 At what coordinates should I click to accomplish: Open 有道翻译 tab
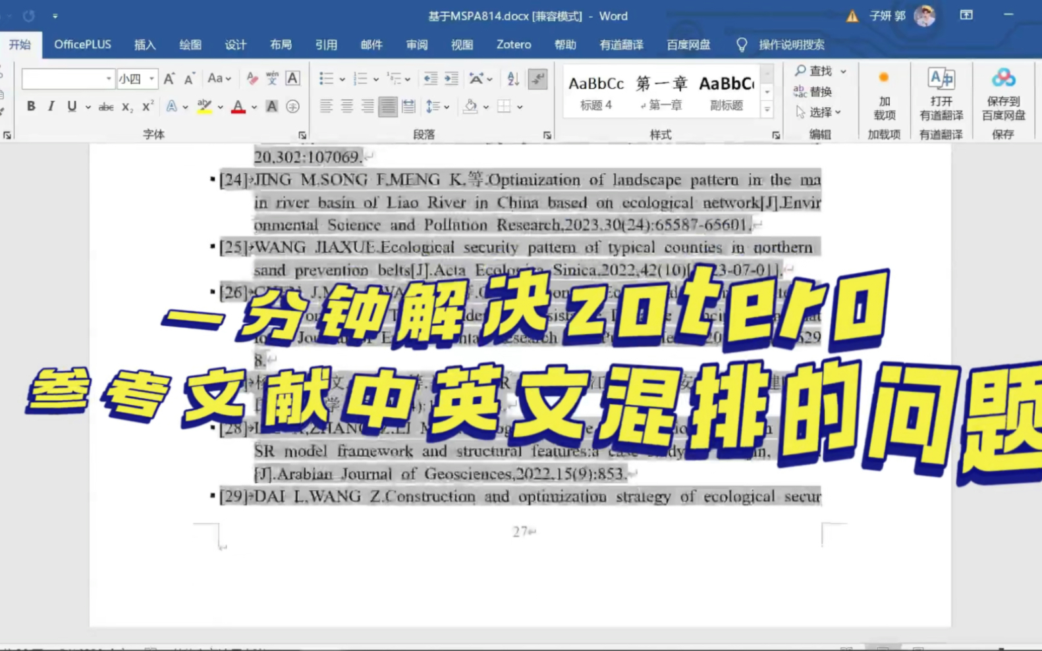(x=621, y=45)
